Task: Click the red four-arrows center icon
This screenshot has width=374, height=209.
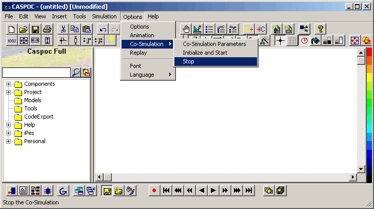Action: (355, 40)
